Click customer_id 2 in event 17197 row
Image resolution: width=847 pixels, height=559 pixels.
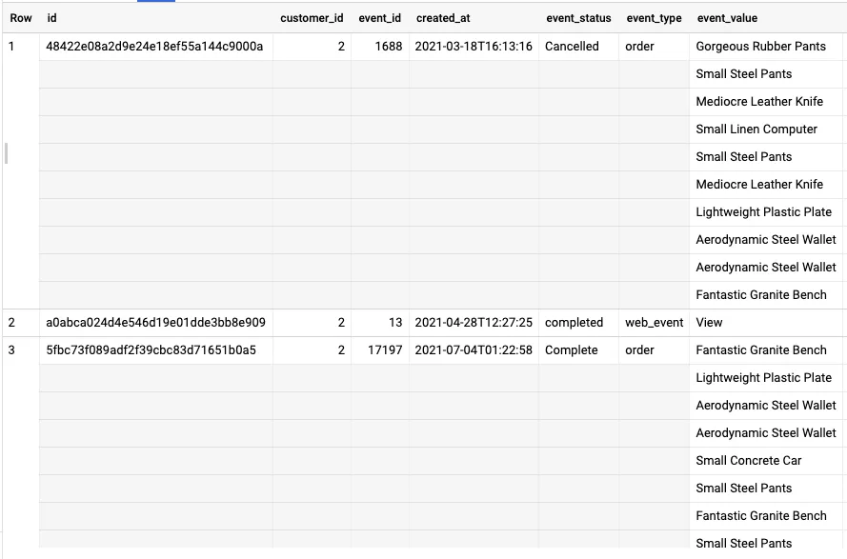341,350
